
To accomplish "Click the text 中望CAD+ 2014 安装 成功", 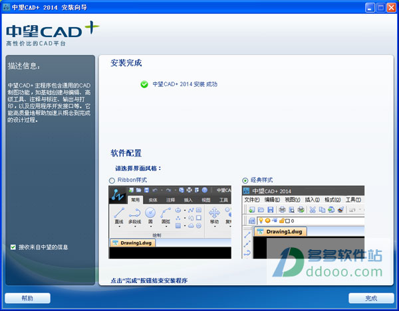I will click(x=185, y=84).
